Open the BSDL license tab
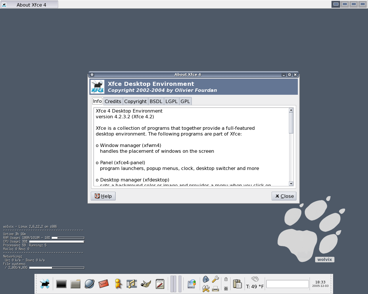Image resolution: width=368 pixels, height=294 pixels. [x=156, y=101]
